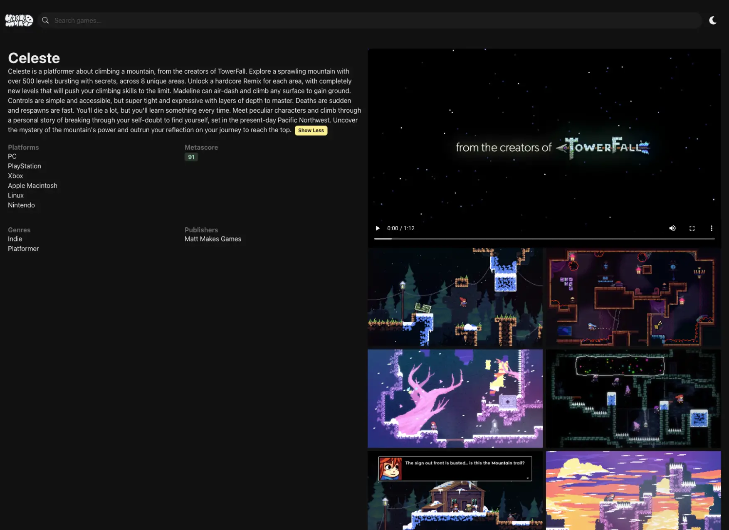This screenshot has height=530, width=729.
Task: Click the search magnifier icon
Action: tap(45, 20)
